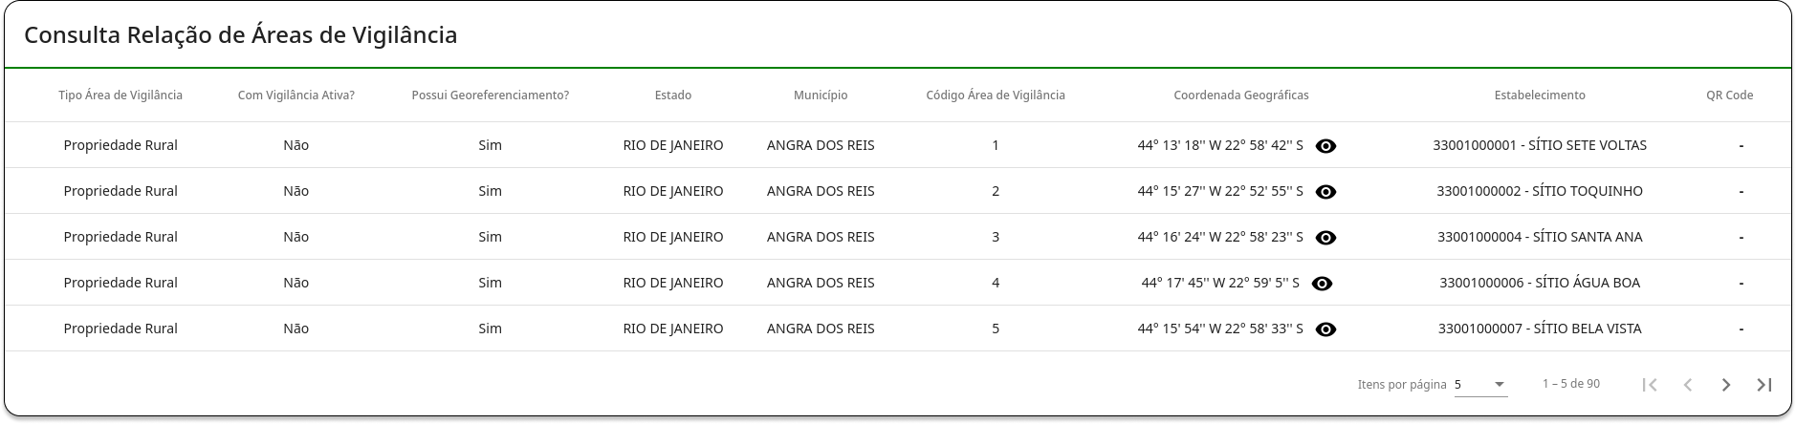Click the Coordenada Geográficas column header
This screenshot has height=424, width=1796.
pos(1241,95)
